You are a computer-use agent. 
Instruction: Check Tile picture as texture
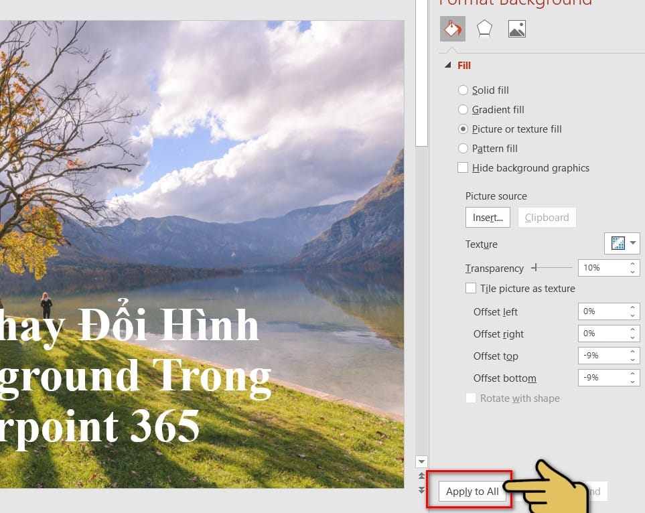point(471,288)
